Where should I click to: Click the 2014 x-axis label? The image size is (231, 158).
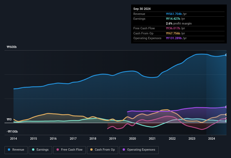click(x=14, y=139)
